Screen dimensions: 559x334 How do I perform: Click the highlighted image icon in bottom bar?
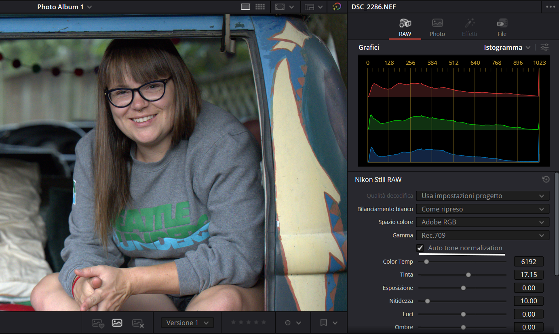coord(117,323)
